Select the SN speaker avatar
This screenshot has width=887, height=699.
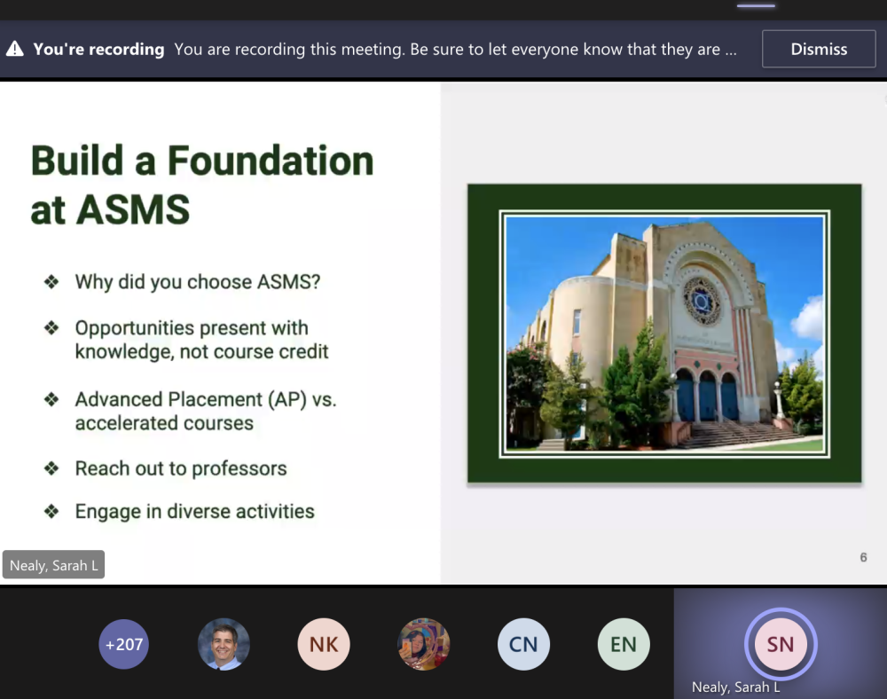pyautogui.click(x=780, y=644)
